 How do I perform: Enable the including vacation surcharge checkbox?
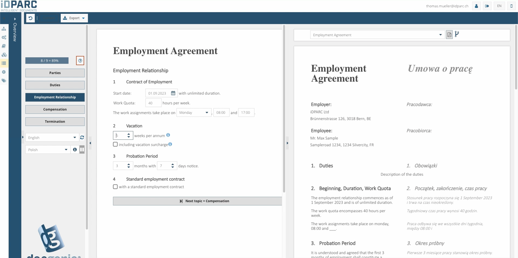click(115, 145)
